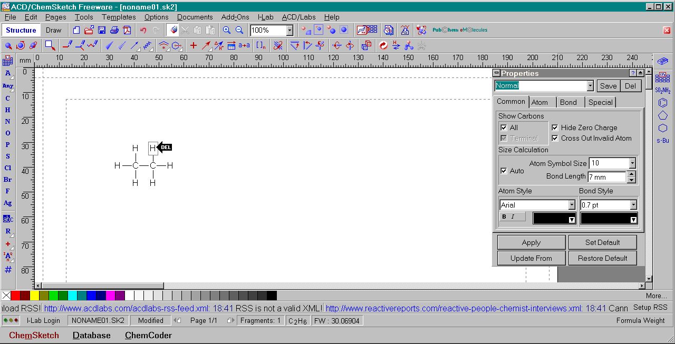Select Nitrogen atom in left toolbar

(8, 122)
